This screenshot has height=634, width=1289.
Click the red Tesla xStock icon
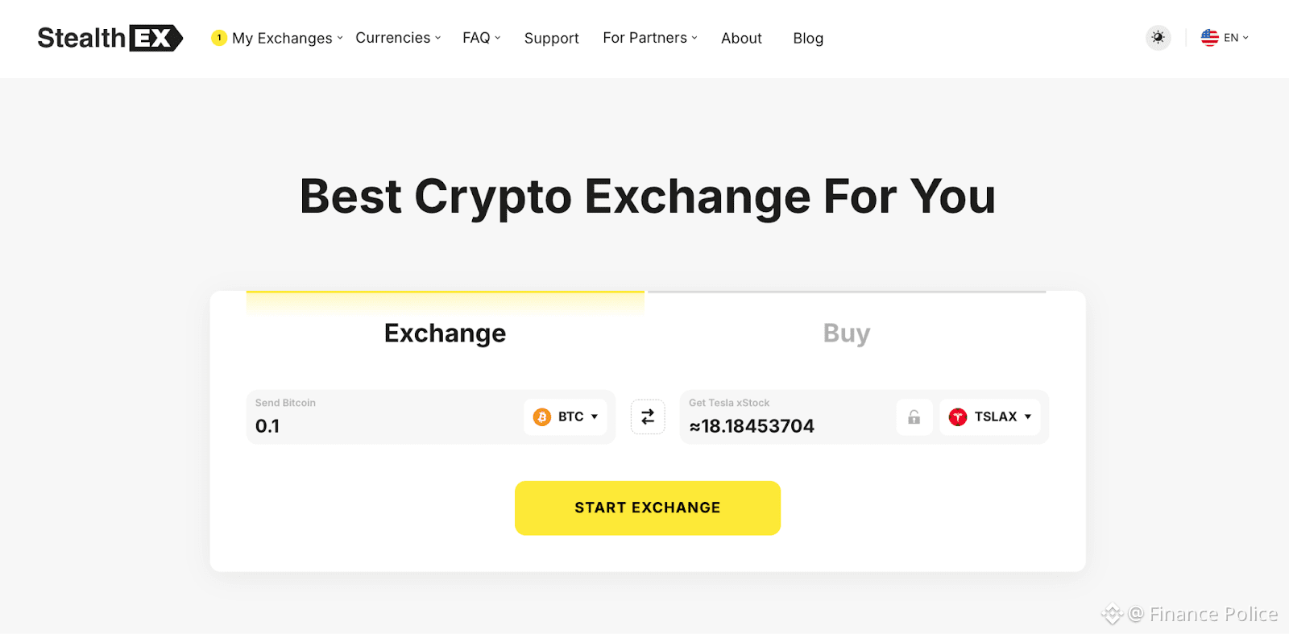957,416
